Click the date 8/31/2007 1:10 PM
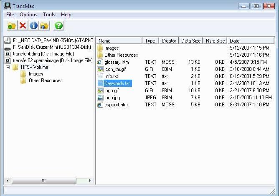Image resolution: width=279 pixels, height=196 pixels. 249,105
